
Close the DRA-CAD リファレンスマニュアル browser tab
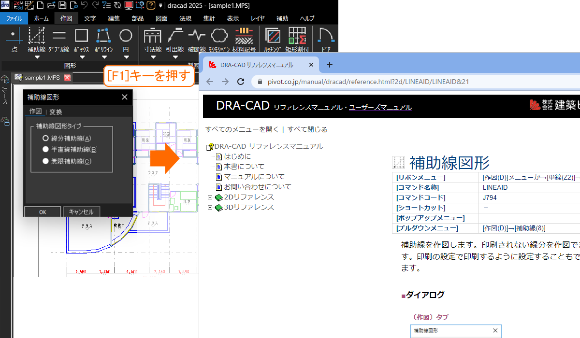(311, 65)
